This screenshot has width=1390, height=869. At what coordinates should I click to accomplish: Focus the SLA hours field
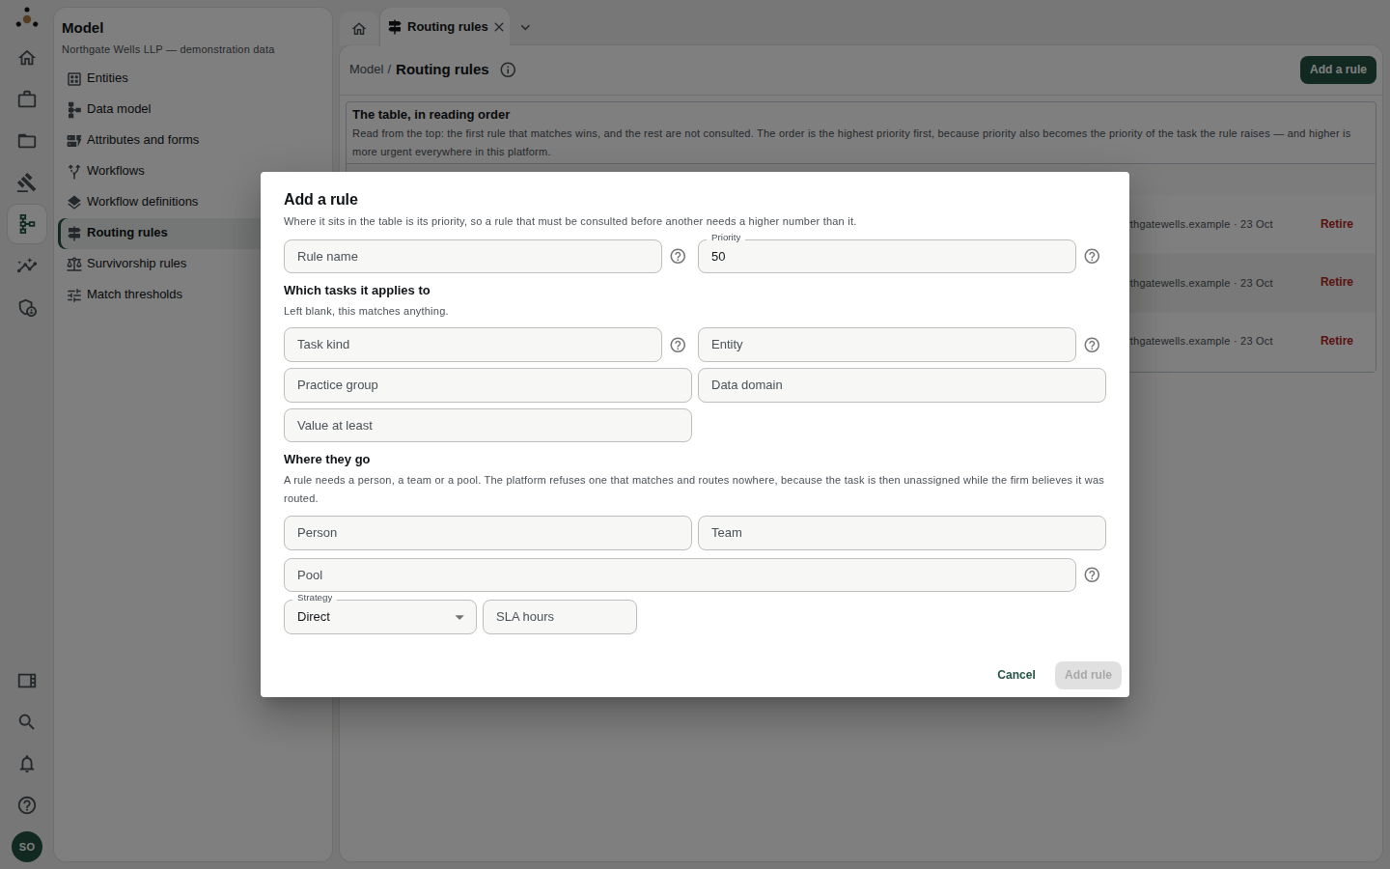point(560,617)
